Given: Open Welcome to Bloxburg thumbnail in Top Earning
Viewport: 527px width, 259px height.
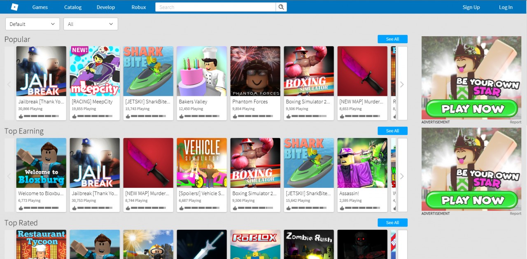Looking at the screenshot, I should coord(41,163).
